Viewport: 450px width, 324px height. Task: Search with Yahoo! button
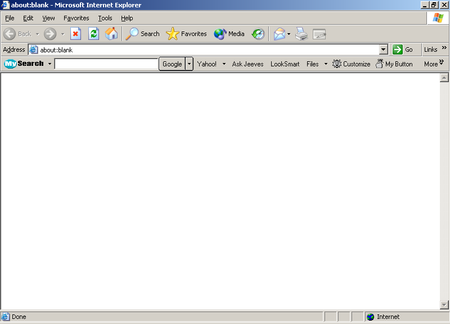pyautogui.click(x=206, y=64)
